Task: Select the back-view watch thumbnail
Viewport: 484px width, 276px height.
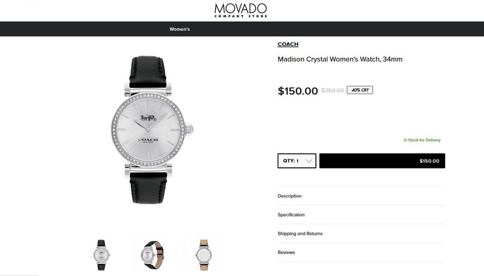Action: point(203,255)
